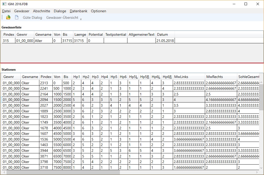This screenshot has height=175, width=264.
Task: Expand the toolbar overflow arrow
Action: click(81, 19)
